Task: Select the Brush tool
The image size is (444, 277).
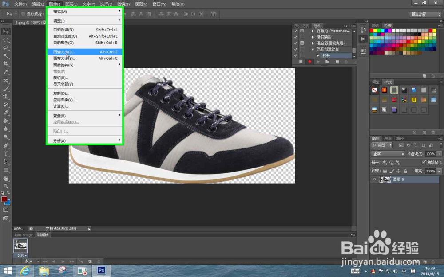Action: click(x=6, y=89)
